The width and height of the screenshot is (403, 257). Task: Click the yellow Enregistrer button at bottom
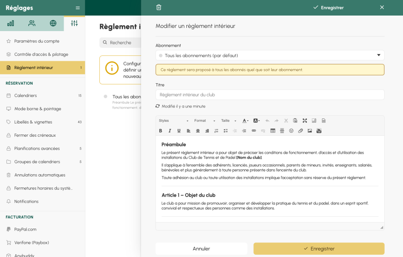tap(319, 249)
